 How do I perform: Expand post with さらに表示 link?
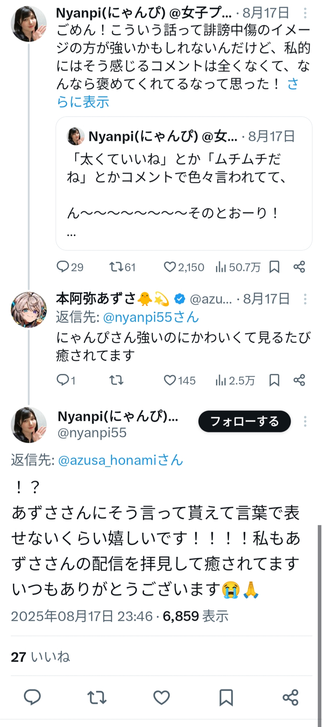tap(83, 102)
